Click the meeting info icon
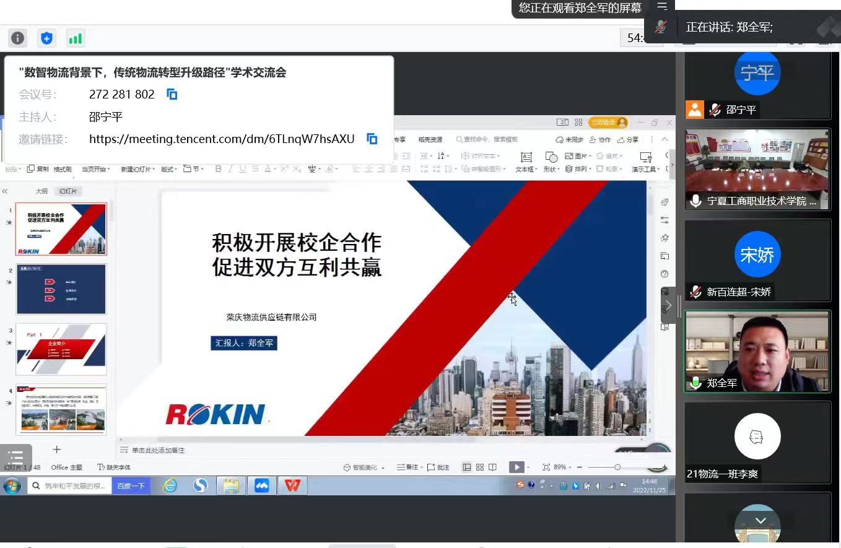Viewport: 841px width, 548px height. (17, 38)
